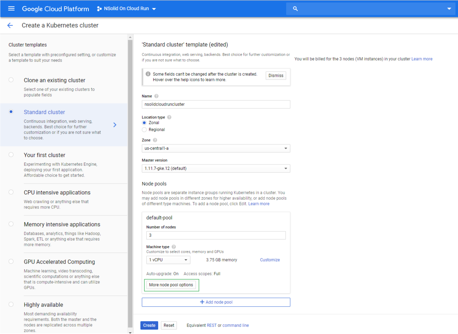
Task: Click the info icon in the fields notice
Action: click(148, 74)
